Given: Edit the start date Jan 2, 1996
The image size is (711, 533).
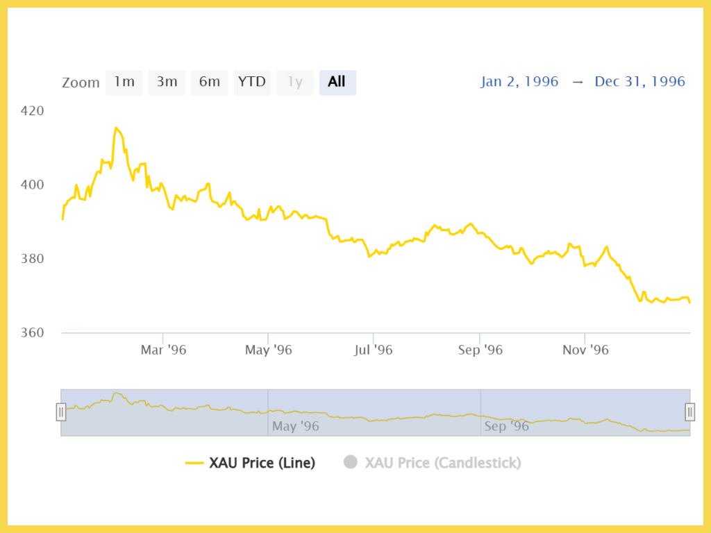Looking at the screenshot, I should (x=519, y=82).
